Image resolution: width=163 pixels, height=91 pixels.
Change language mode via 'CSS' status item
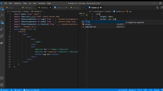(x=151, y=90)
